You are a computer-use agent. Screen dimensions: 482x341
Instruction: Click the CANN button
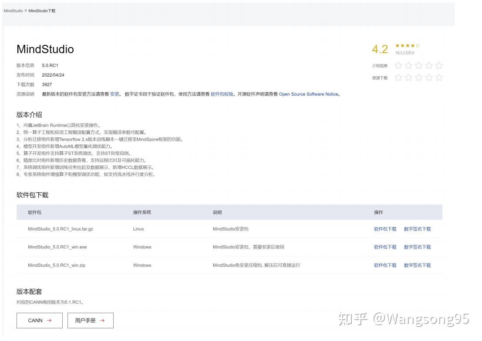coord(39,320)
